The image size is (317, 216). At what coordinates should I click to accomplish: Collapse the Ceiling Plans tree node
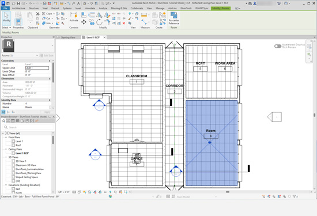[6, 149]
